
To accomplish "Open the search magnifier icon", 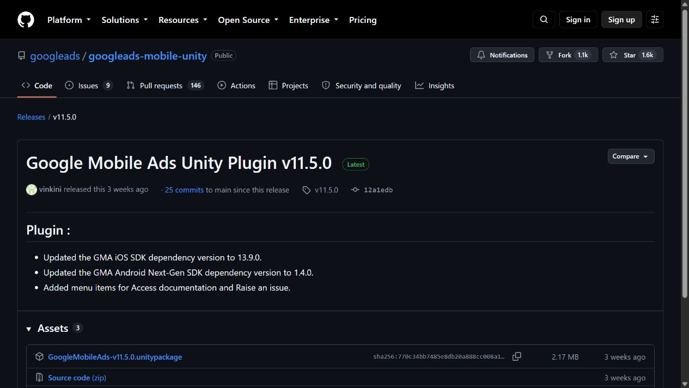I will (x=544, y=20).
